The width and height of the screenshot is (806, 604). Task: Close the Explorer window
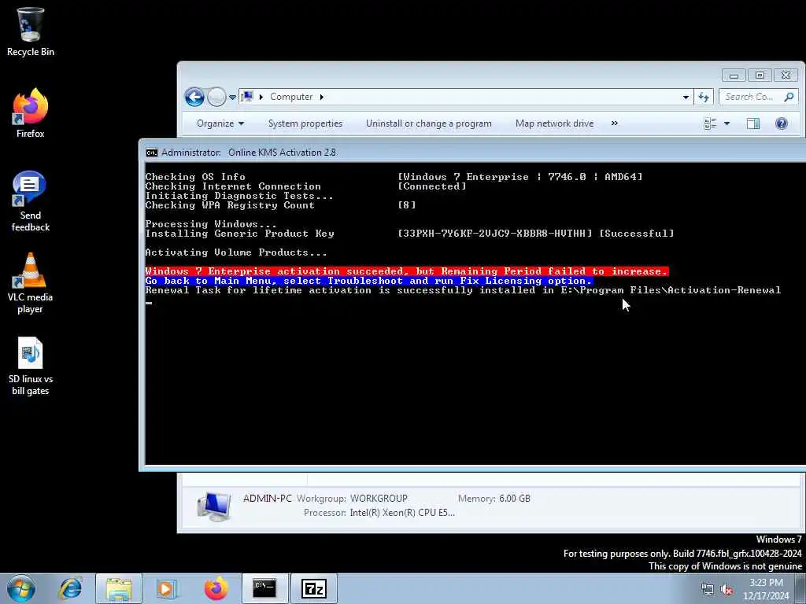coord(786,75)
